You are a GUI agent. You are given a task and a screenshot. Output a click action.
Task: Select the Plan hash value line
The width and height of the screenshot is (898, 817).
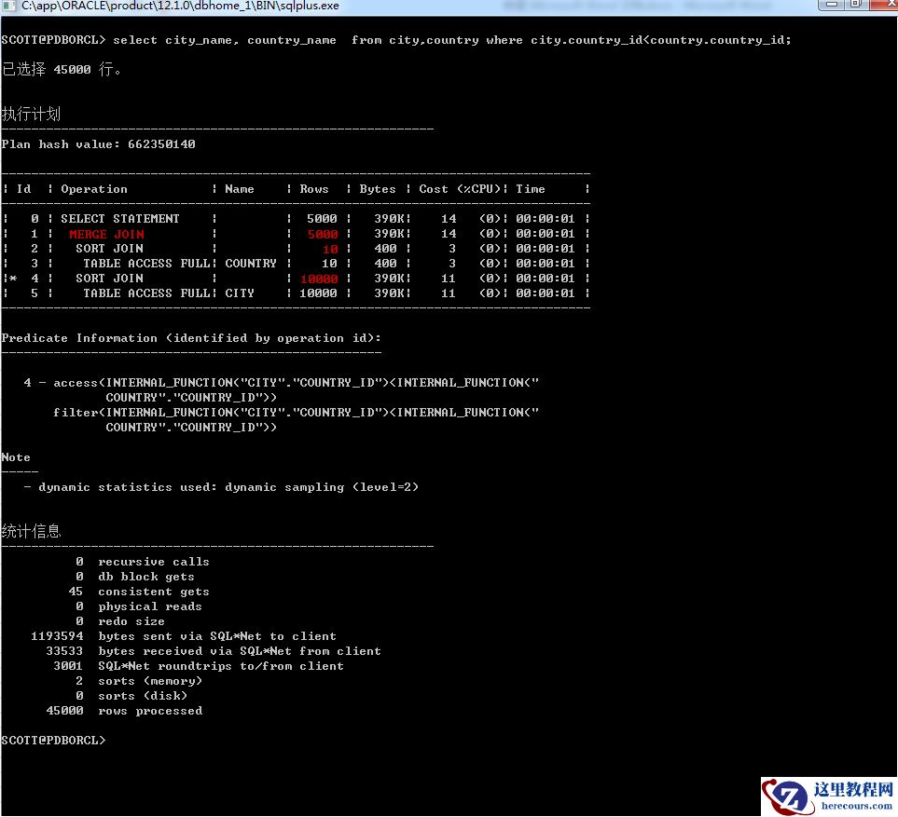pyautogui.click(x=98, y=144)
